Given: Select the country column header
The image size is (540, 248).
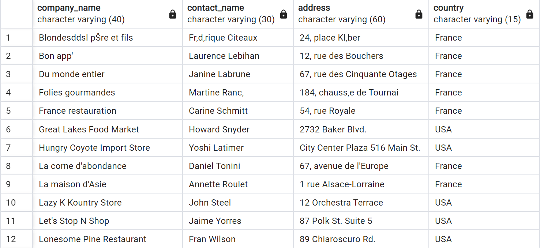Looking at the screenshot, I should (x=484, y=14).
